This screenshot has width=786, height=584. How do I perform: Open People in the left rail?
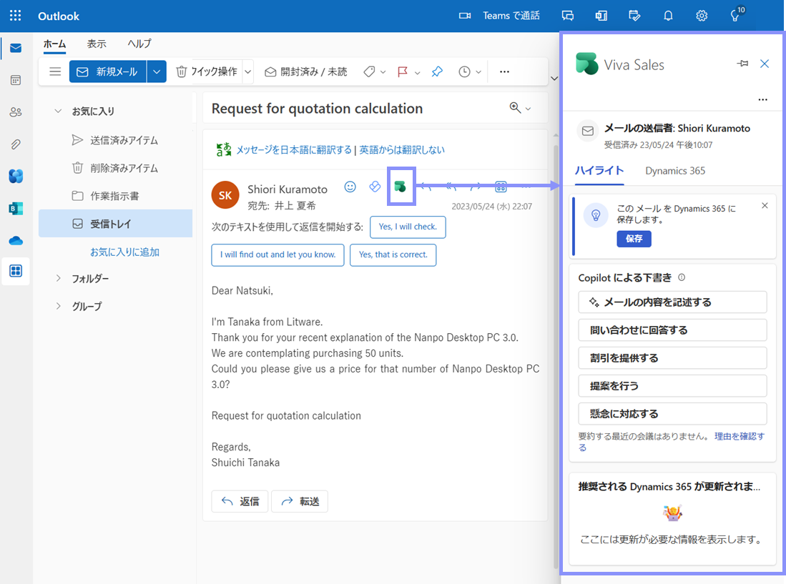(x=16, y=112)
